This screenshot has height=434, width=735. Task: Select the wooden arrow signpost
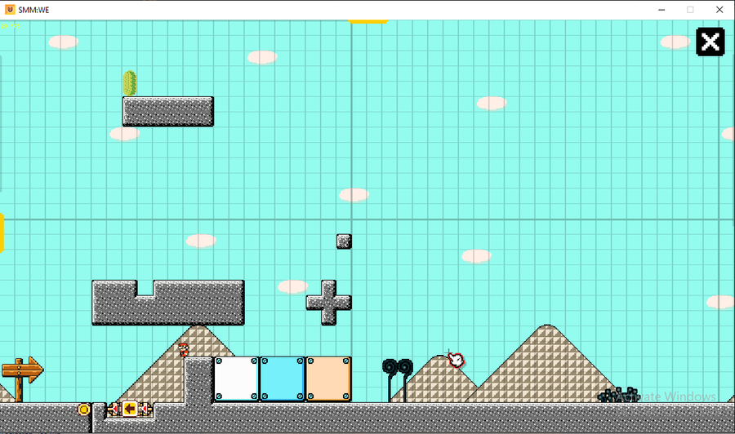[x=22, y=378]
